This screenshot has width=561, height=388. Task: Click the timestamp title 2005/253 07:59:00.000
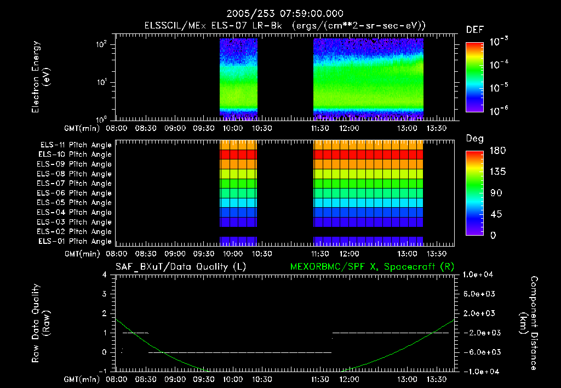(x=285, y=14)
